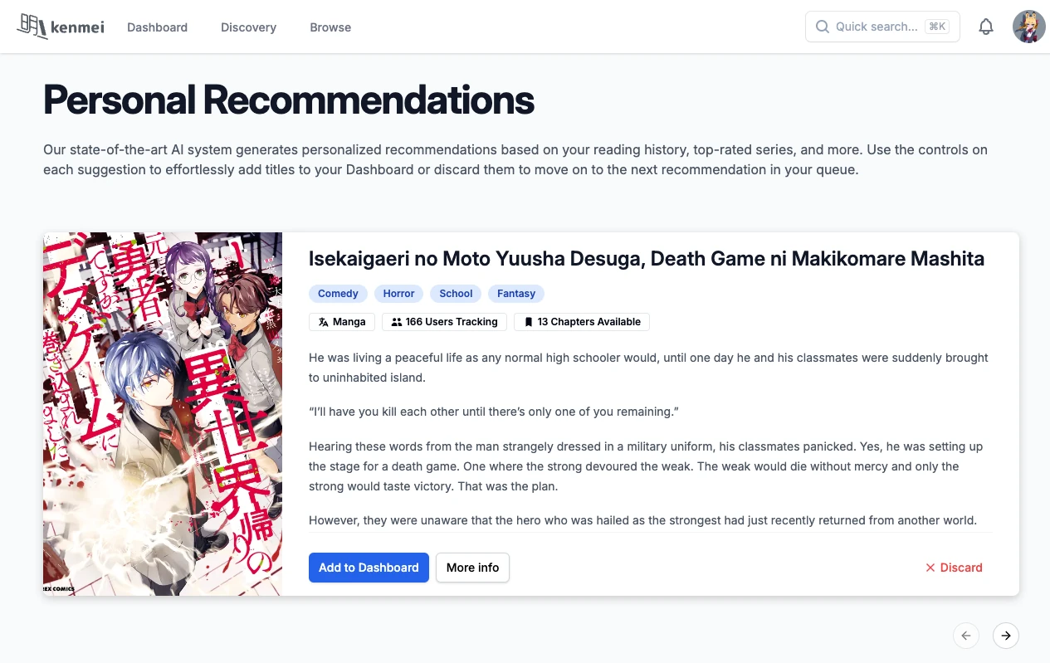The image size is (1050, 663).
Task: Click the magnifier icon in quick search
Action: (x=823, y=27)
